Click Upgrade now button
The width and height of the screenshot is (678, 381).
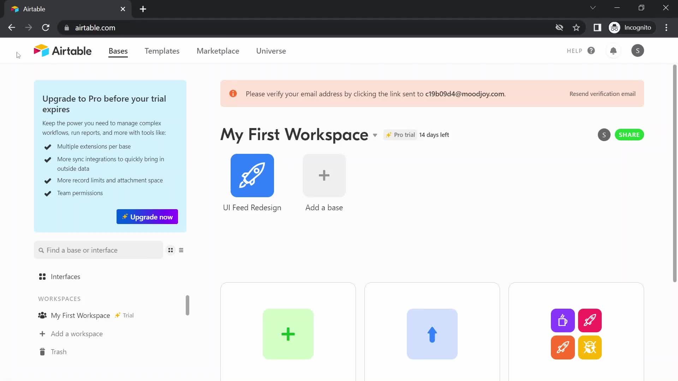(147, 217)
